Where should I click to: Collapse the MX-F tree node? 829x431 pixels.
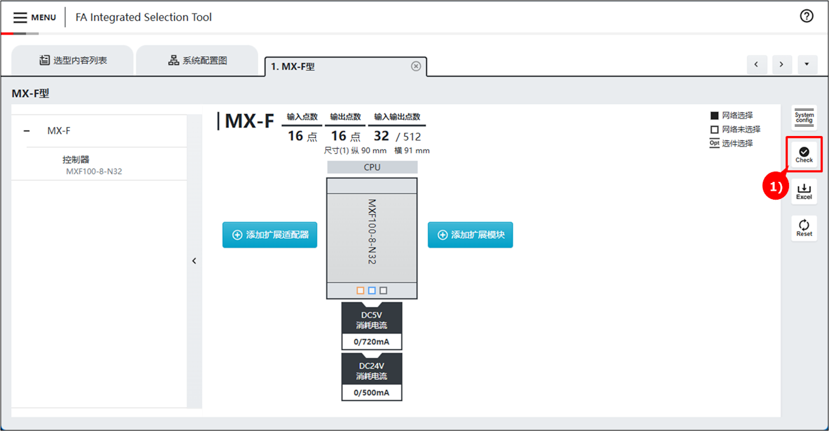coord(27,131)
